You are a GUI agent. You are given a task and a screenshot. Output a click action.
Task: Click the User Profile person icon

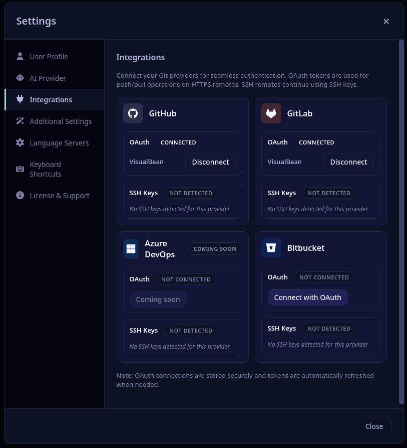tap(20, 56)
